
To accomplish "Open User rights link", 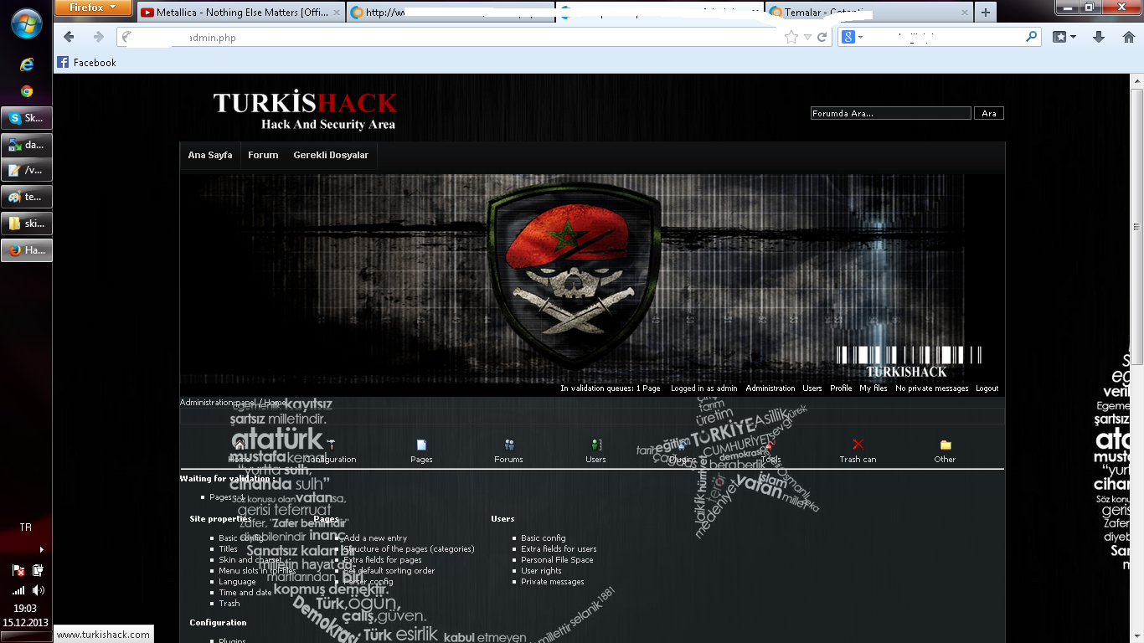I will (x=541, y=571).
